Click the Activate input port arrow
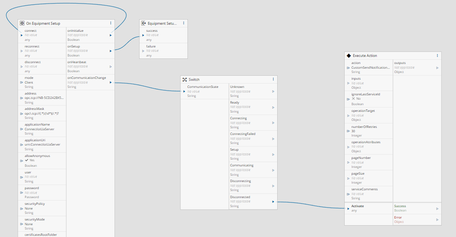This screenshot has width=456, height=237. pos(348,208)
